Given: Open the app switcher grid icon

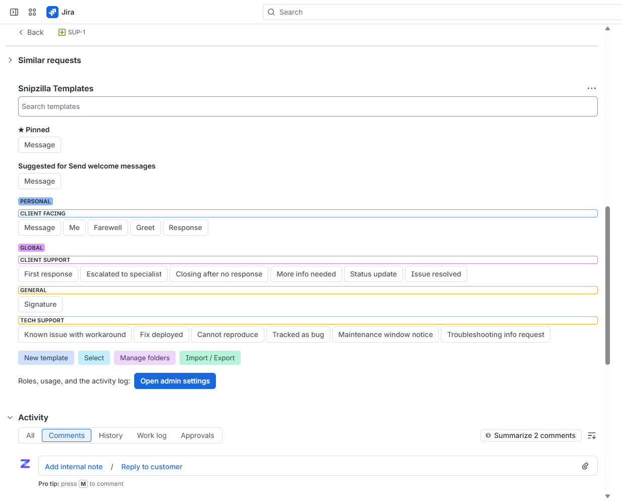Looking at the screenshot, I should (32, 12).
